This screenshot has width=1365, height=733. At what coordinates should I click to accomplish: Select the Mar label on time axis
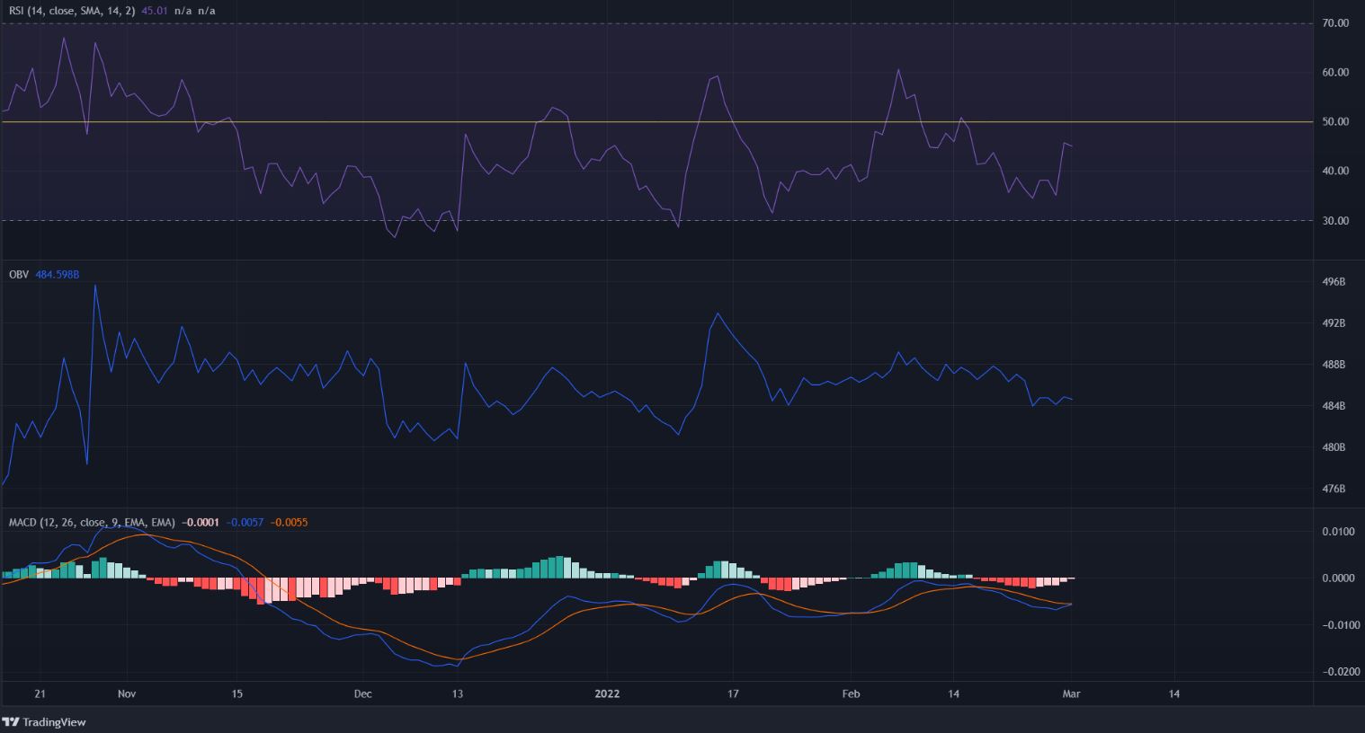point(1070,693)
